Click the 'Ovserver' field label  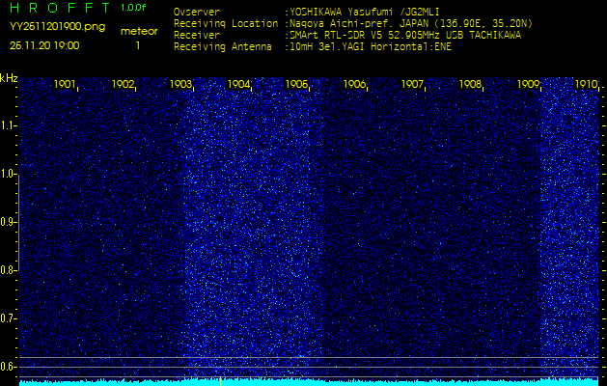[x=197, y=12]
